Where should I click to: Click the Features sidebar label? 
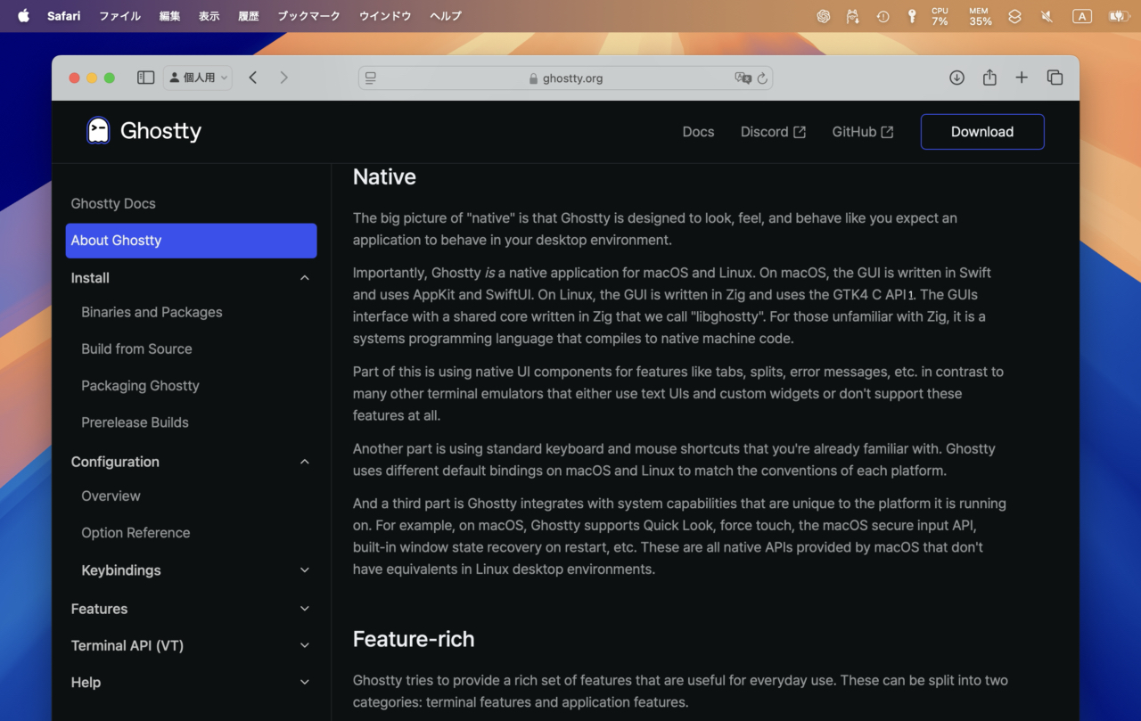pyautogui.click(x=99, y=609)
